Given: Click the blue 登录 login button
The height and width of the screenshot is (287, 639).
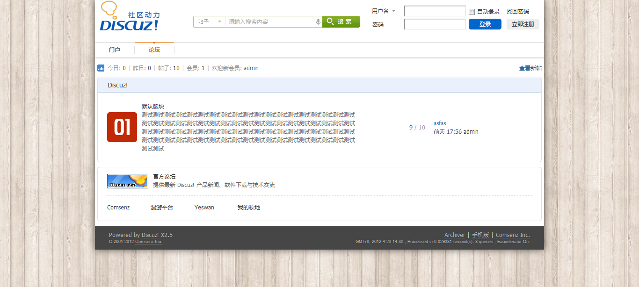Looking at the screenshot, I should tap(485, 24).
